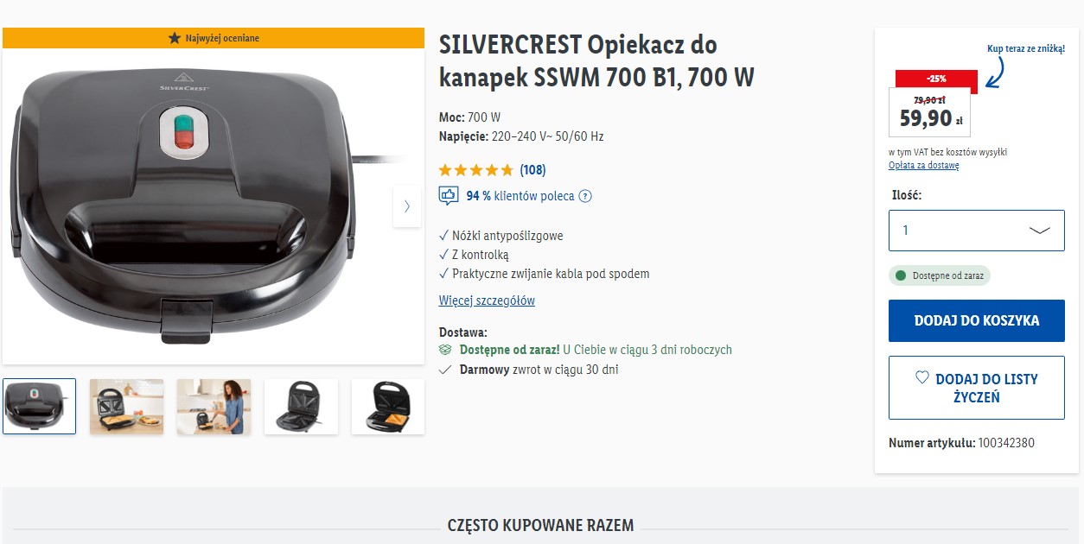The image size is (1084, 544).
Task: Click the five-star rating icons
Action: point(476,170)
